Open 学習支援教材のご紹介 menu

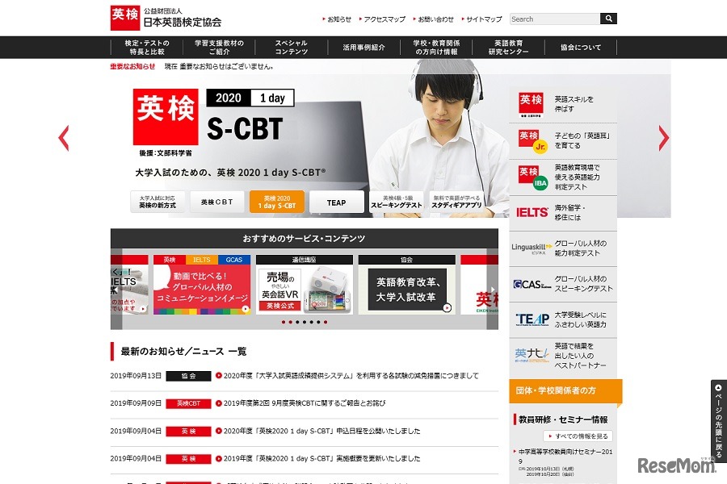pos(219,48)
